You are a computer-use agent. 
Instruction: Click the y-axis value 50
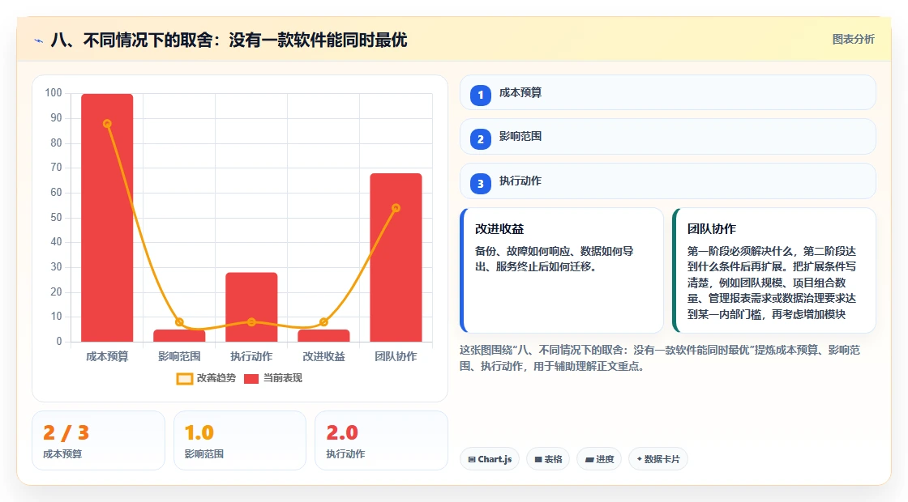pos(56,218)
